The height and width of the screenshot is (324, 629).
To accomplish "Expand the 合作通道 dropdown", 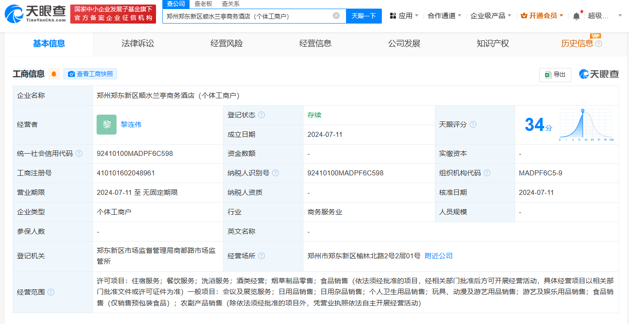I will click(444, 16).
